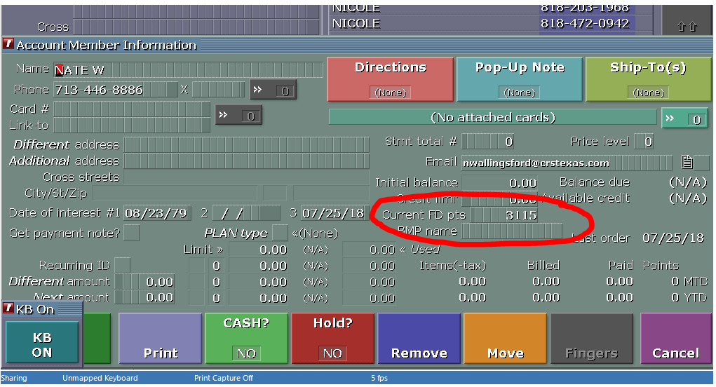
Task: Click the double up-arrow scroll icon
Action: click(x=687, y=27)
